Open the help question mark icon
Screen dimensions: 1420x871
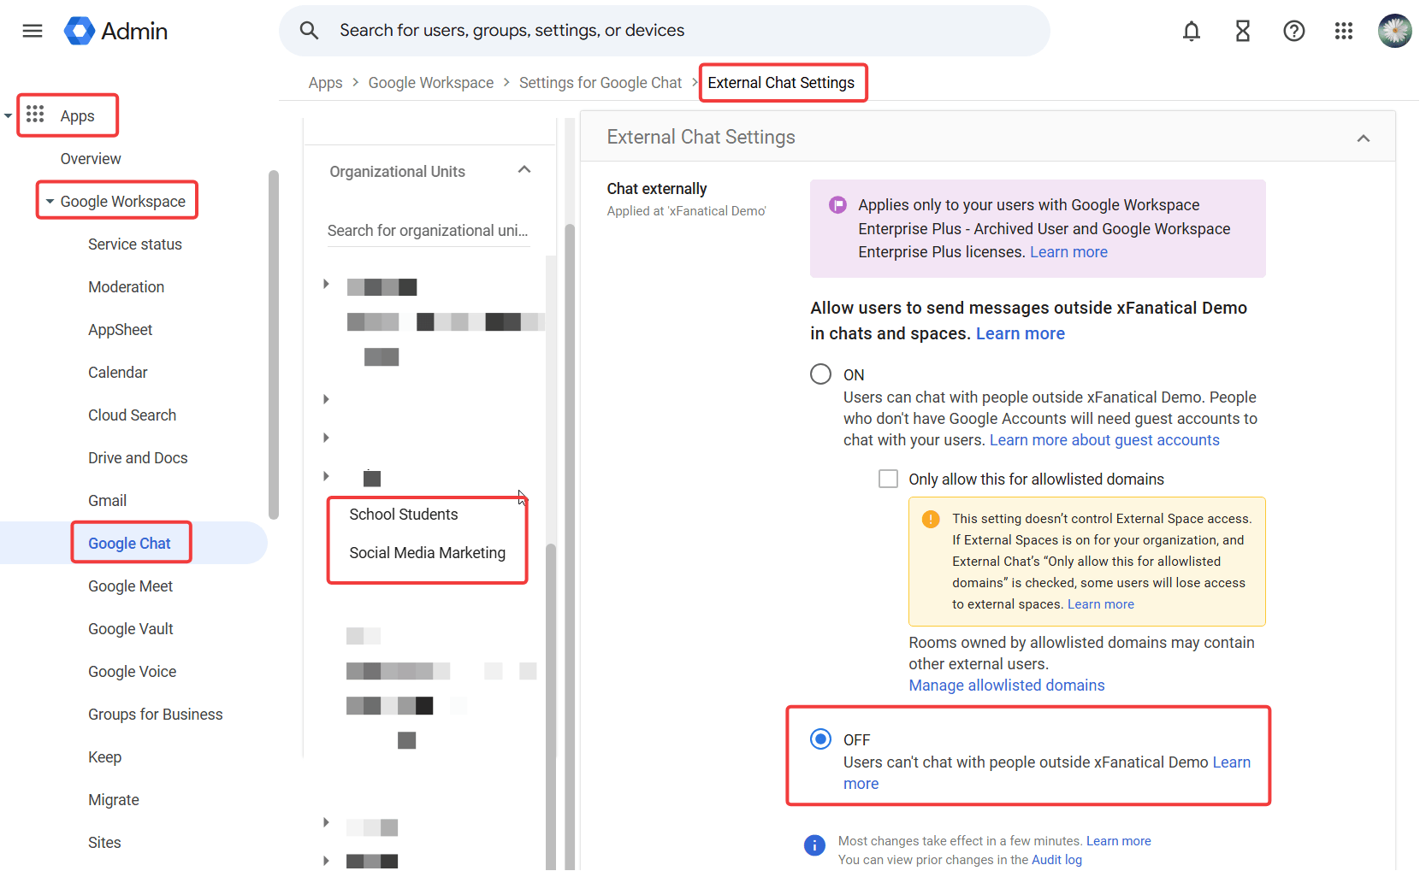coord(1293,32)
